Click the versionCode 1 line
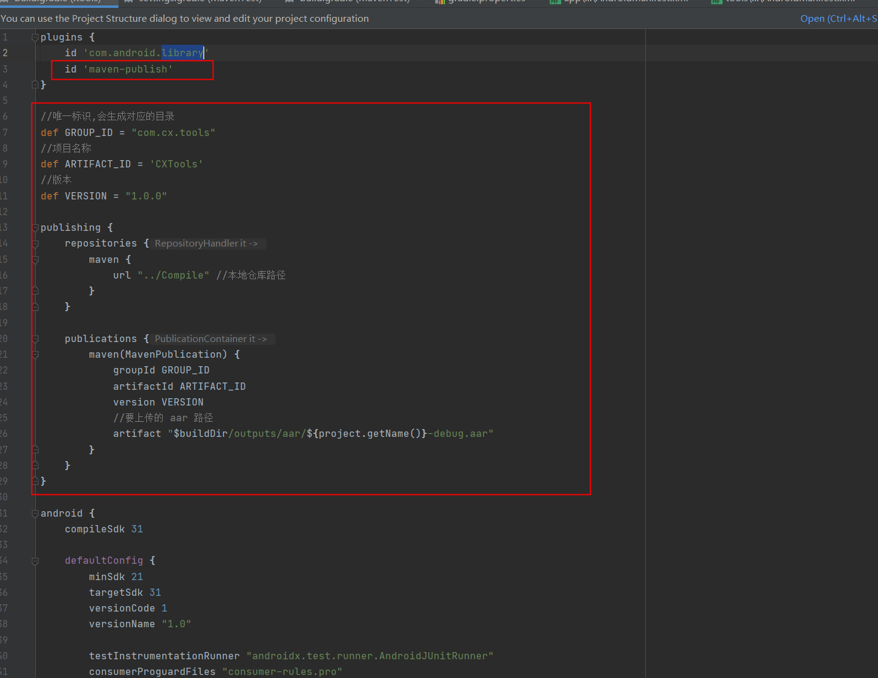Image resolution: width=878 pixels, height=678 pixels. tap(128, 609)
